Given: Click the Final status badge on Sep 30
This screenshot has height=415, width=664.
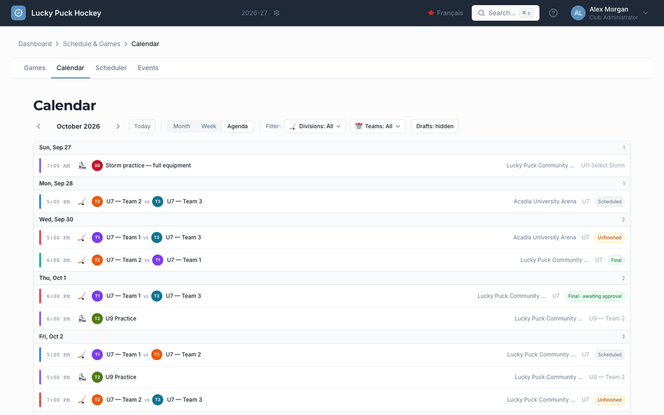Looking at the screenshot, I should [616, 260].
